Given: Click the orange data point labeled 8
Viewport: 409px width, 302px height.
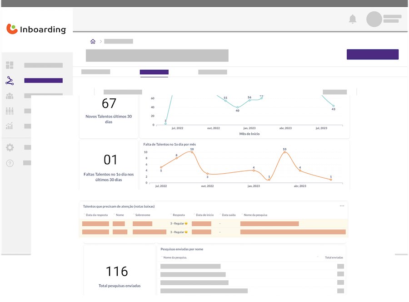Looking at the screenshot, I should click(177, 158).
